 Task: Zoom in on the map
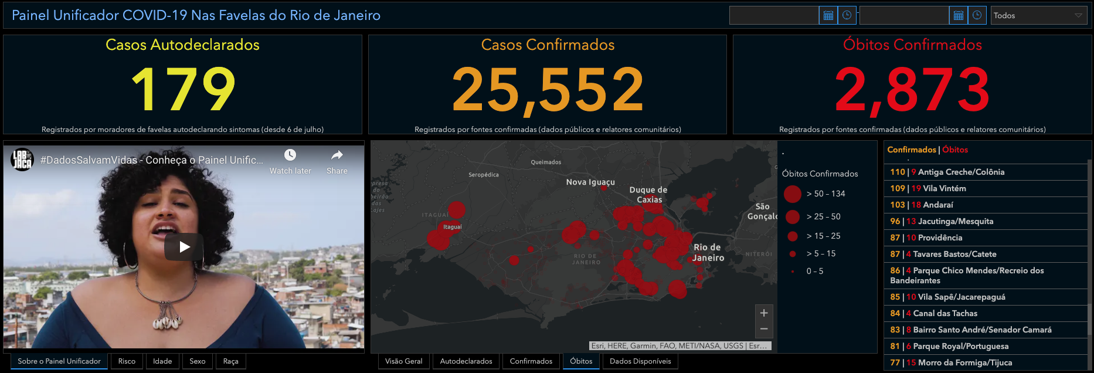click(763, 313)
